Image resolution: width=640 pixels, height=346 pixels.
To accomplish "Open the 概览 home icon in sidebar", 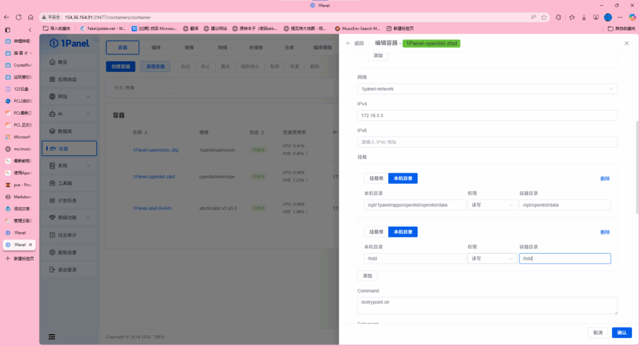I will click(x=52, y=62).
